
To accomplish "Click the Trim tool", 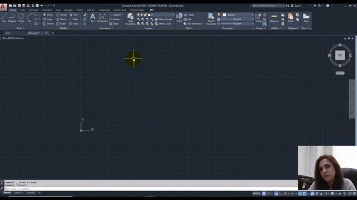I will pyautogui.click(x=74, y=15).
